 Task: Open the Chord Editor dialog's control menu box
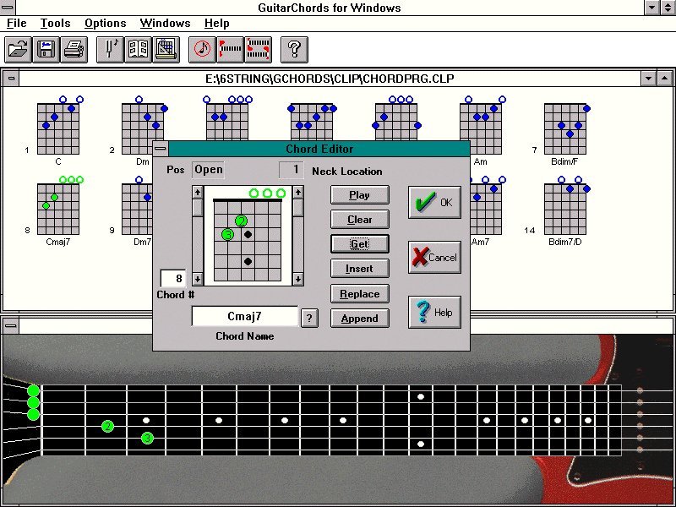pos(161,149)
